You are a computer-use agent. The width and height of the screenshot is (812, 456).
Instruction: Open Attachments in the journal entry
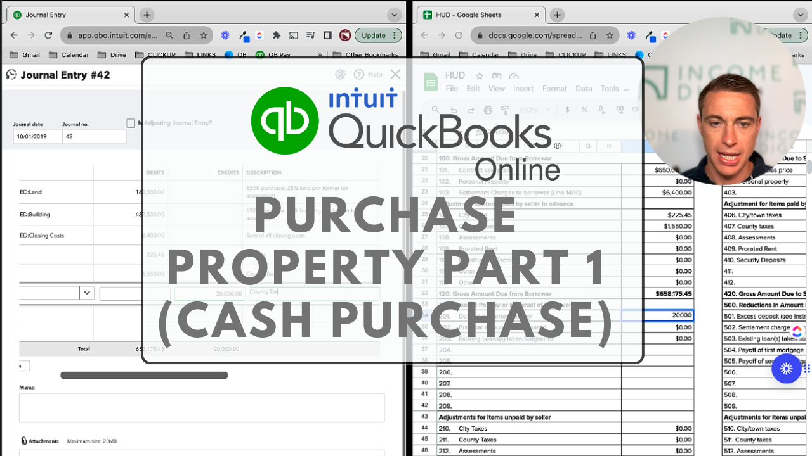[40, 440]
